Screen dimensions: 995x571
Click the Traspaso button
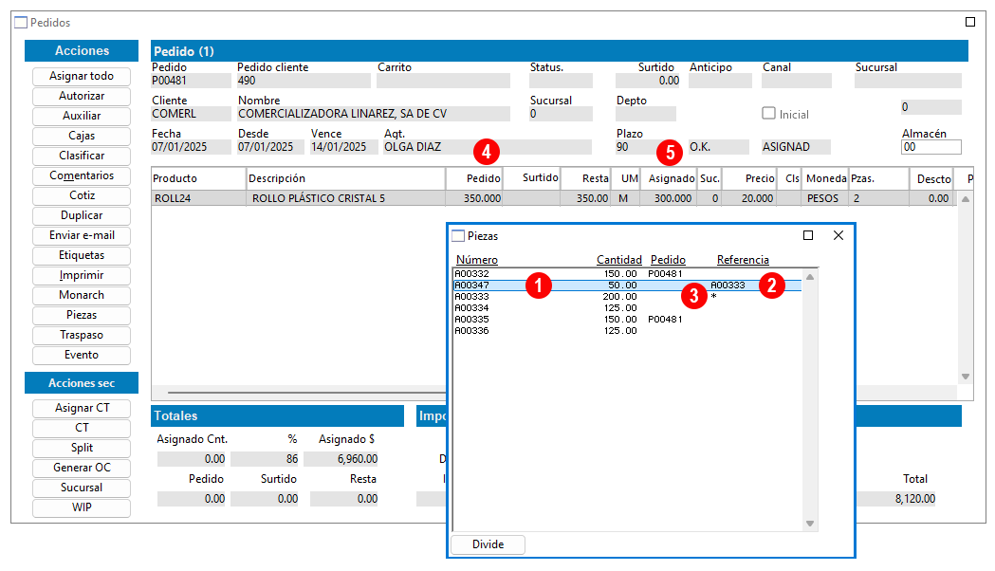point(82,335)
